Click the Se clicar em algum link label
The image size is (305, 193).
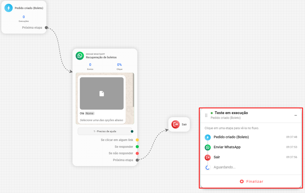point(117,140)
